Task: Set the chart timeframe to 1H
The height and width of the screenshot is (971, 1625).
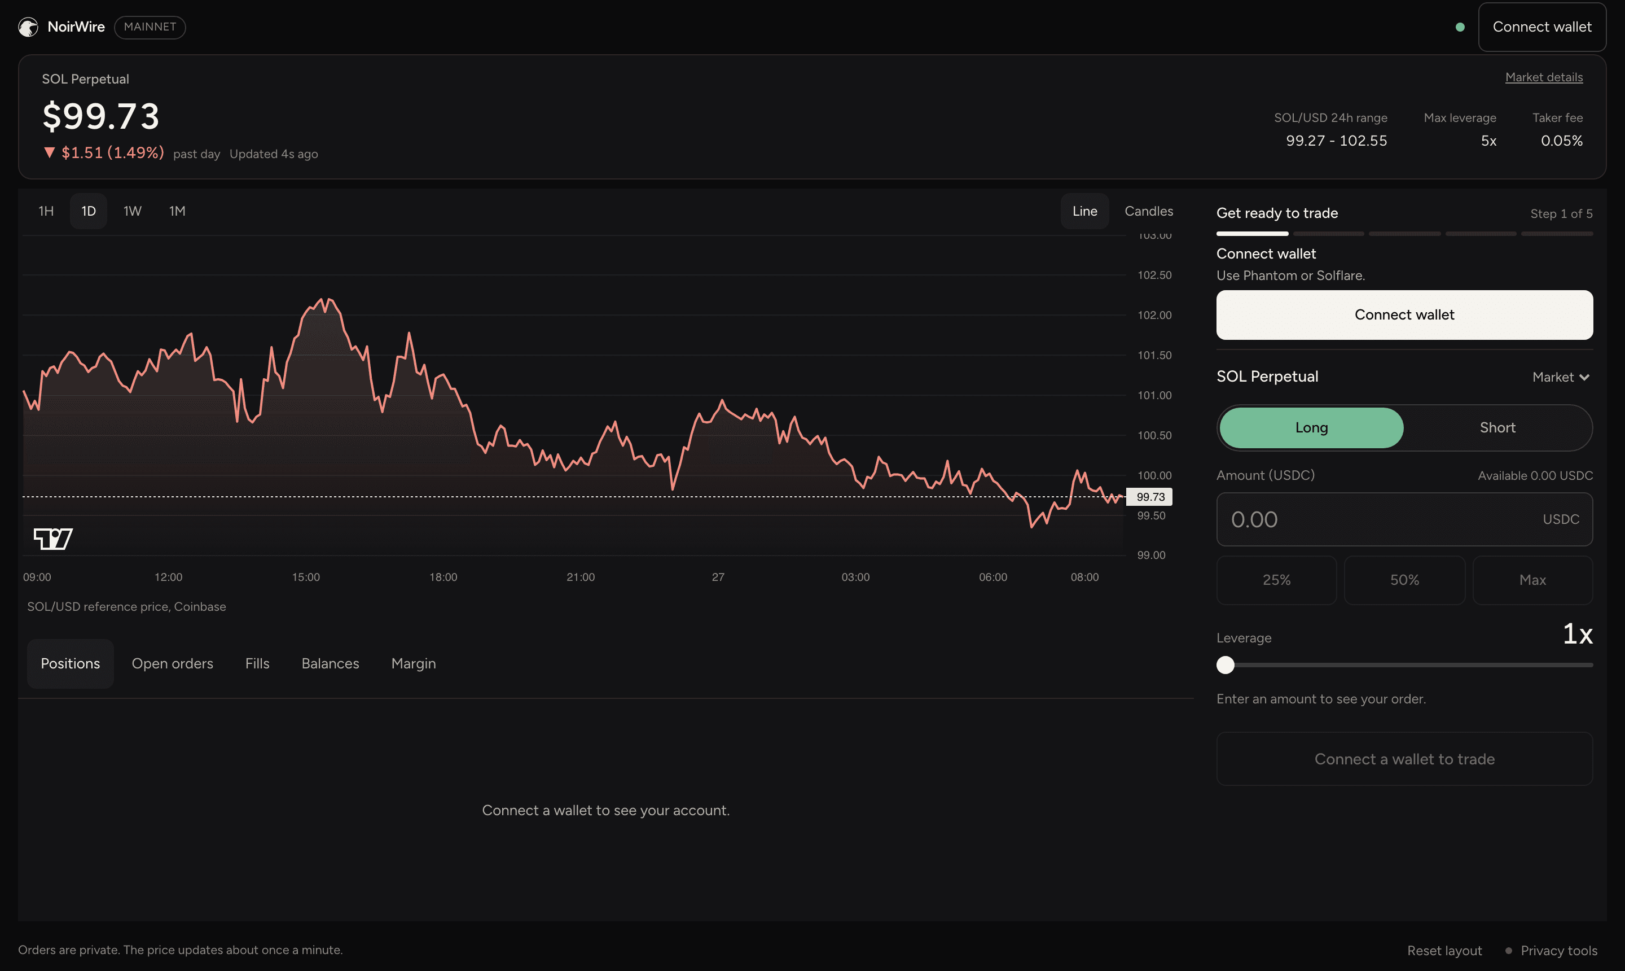Action: pyautogui.click(x=46, y=211)
